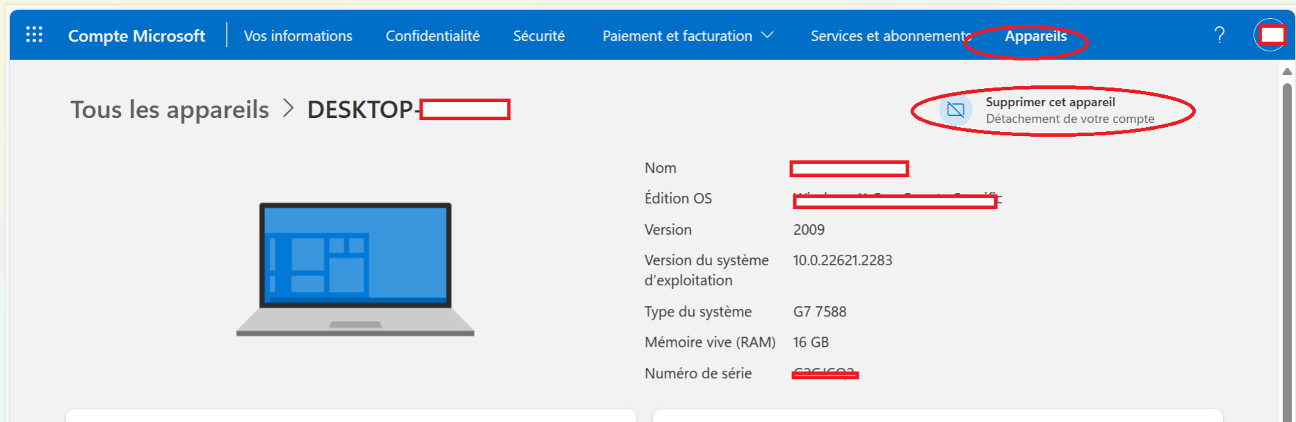The image size is (1296, 422).
Task: Click the scrollbar up arrow
Action: 1287,71
